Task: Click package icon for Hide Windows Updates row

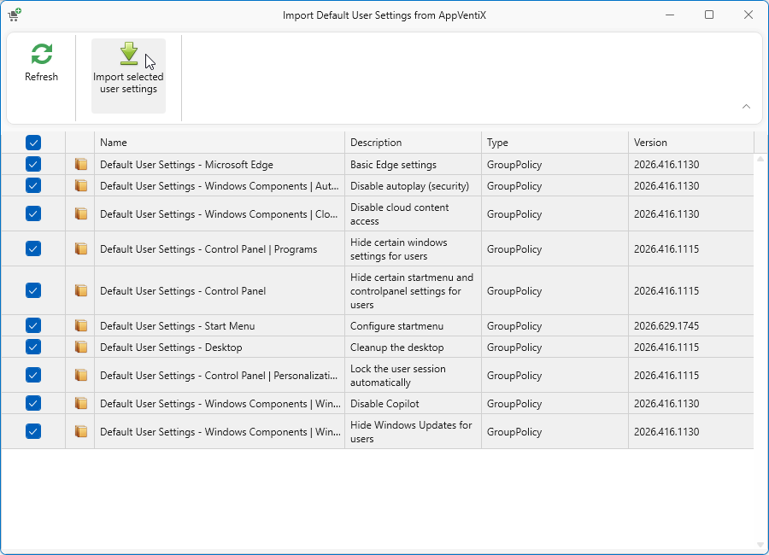Action: [81, 431]
